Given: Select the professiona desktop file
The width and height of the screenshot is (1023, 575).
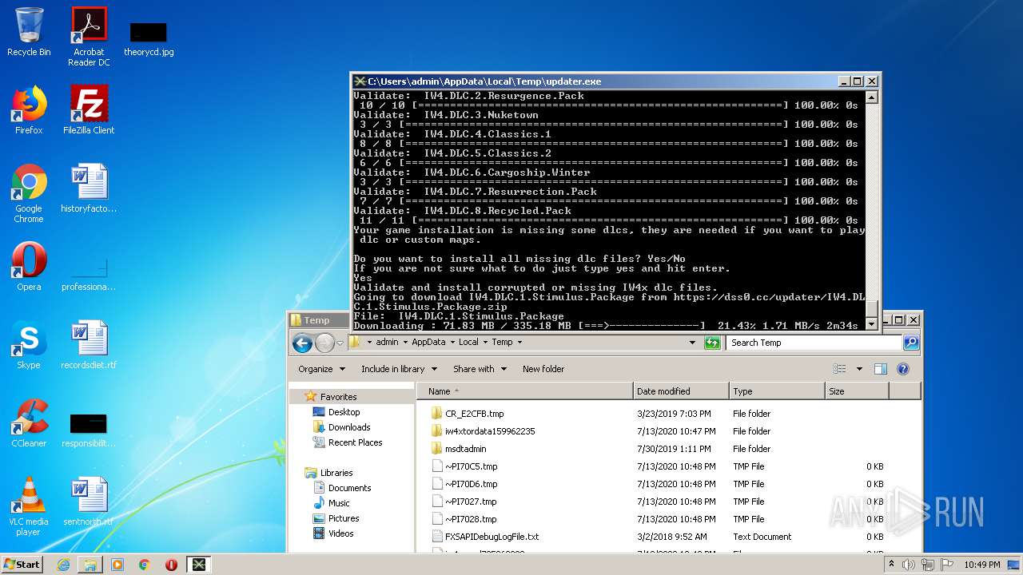Looking at the screenshot, I should pos(89,272).
